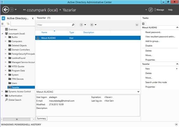This screenshot has width=179, height=127.
Task: Select the LostAndFound folder
Action: [x=18, y=58]
